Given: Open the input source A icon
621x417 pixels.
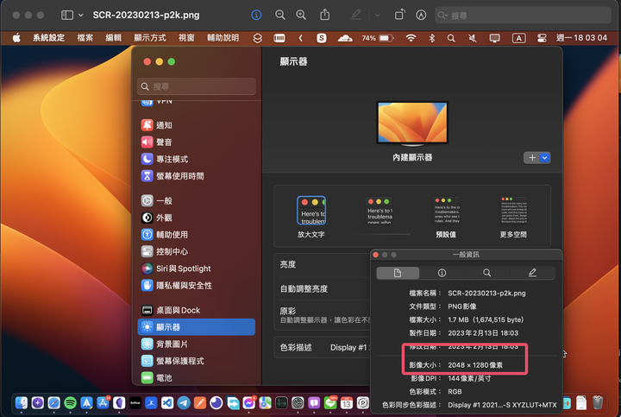Looking at the screenshot, I should pyautogui.click(x=519, y=38).
